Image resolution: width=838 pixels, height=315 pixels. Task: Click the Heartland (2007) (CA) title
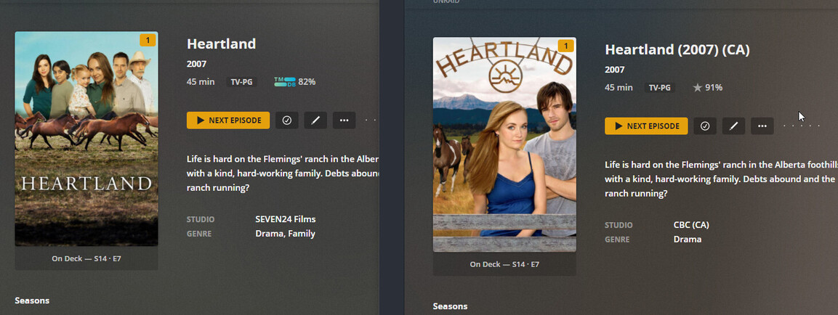(677, 49)
